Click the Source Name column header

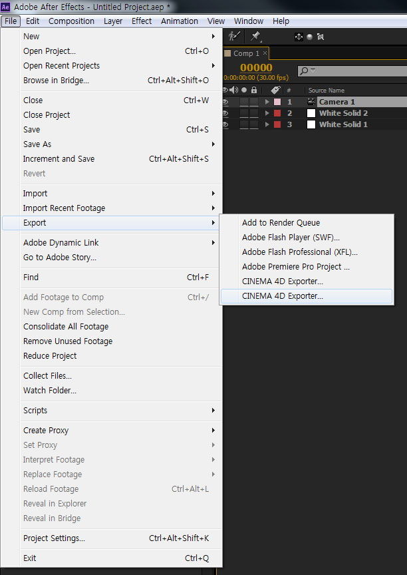[326, 91]
